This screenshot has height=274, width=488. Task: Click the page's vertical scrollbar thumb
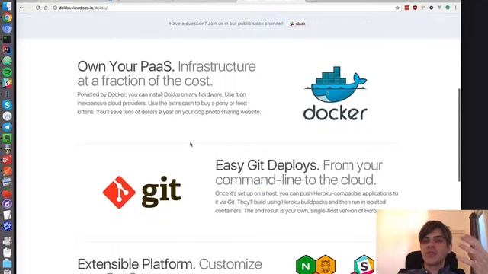[x=459, y=135]
